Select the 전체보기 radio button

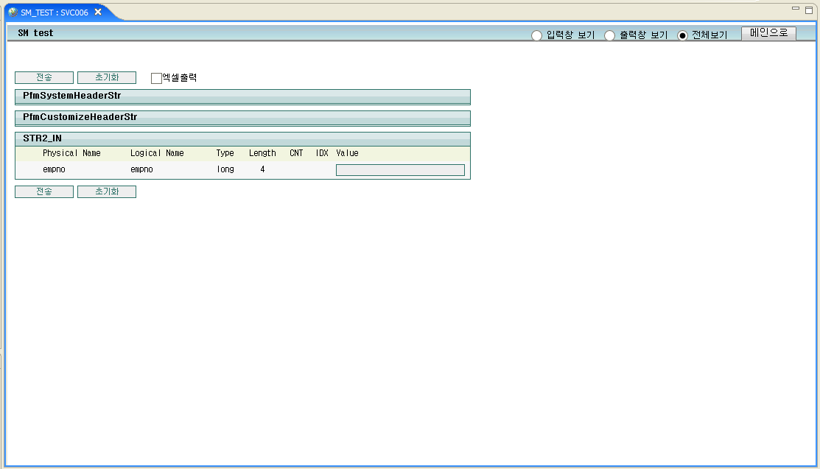coord(681,35)
